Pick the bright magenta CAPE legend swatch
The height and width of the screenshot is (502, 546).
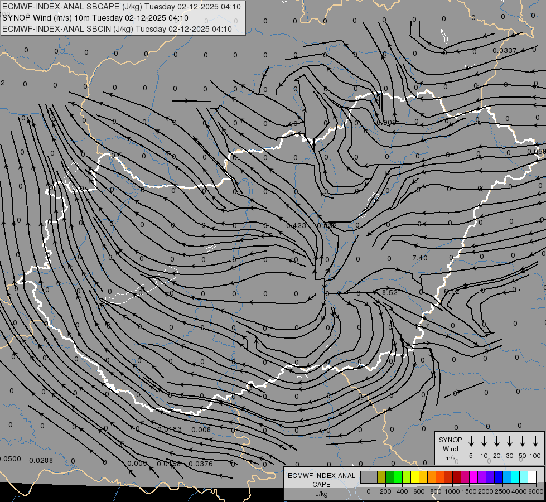[x=474, y=477]
